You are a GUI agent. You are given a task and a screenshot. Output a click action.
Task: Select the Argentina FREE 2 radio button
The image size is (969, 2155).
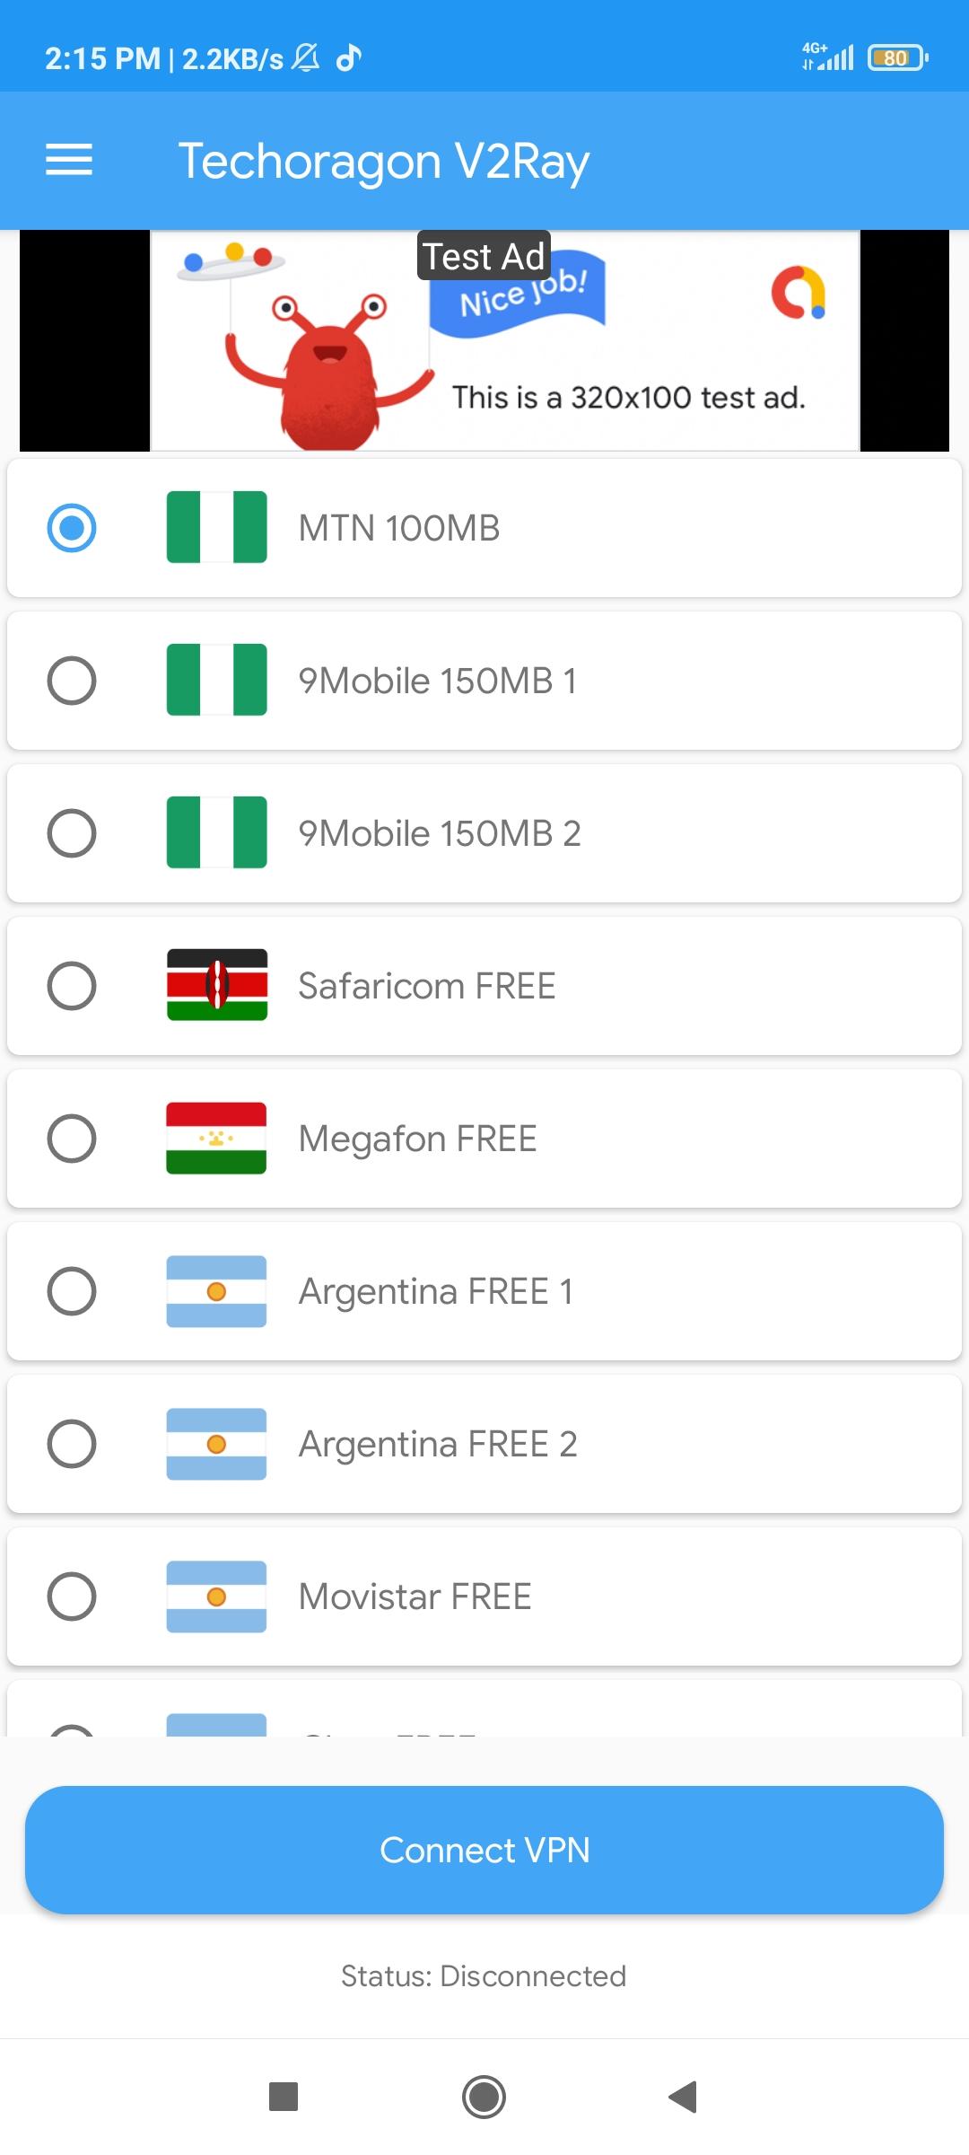tap(72, 1443)
